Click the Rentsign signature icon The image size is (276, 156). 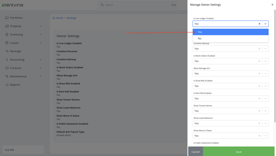(x=7, y=51)
